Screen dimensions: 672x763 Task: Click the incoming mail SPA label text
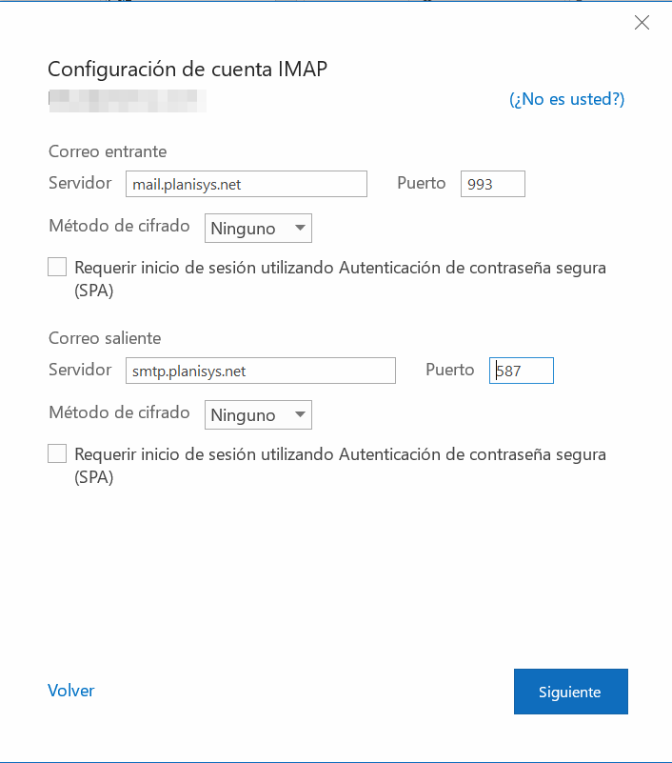pos(341,279)
